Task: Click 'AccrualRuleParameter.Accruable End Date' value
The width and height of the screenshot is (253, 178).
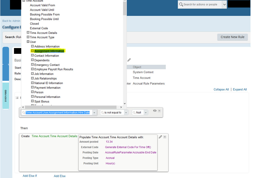Action: [130, 152]
